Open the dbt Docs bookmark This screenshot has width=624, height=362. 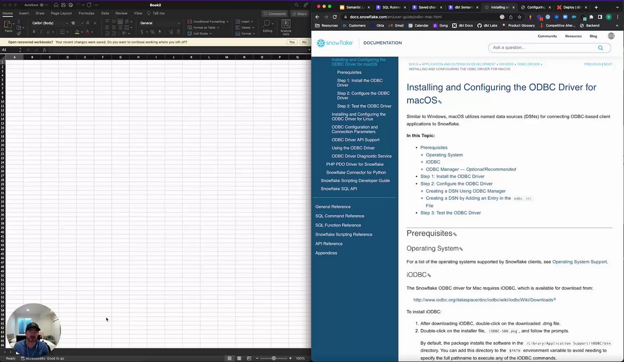(x=462, y=25)
